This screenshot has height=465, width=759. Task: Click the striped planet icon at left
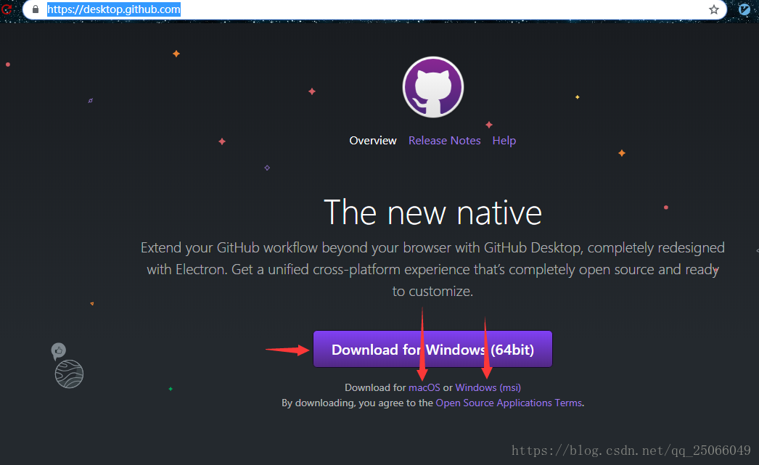[x=69, y=374]
